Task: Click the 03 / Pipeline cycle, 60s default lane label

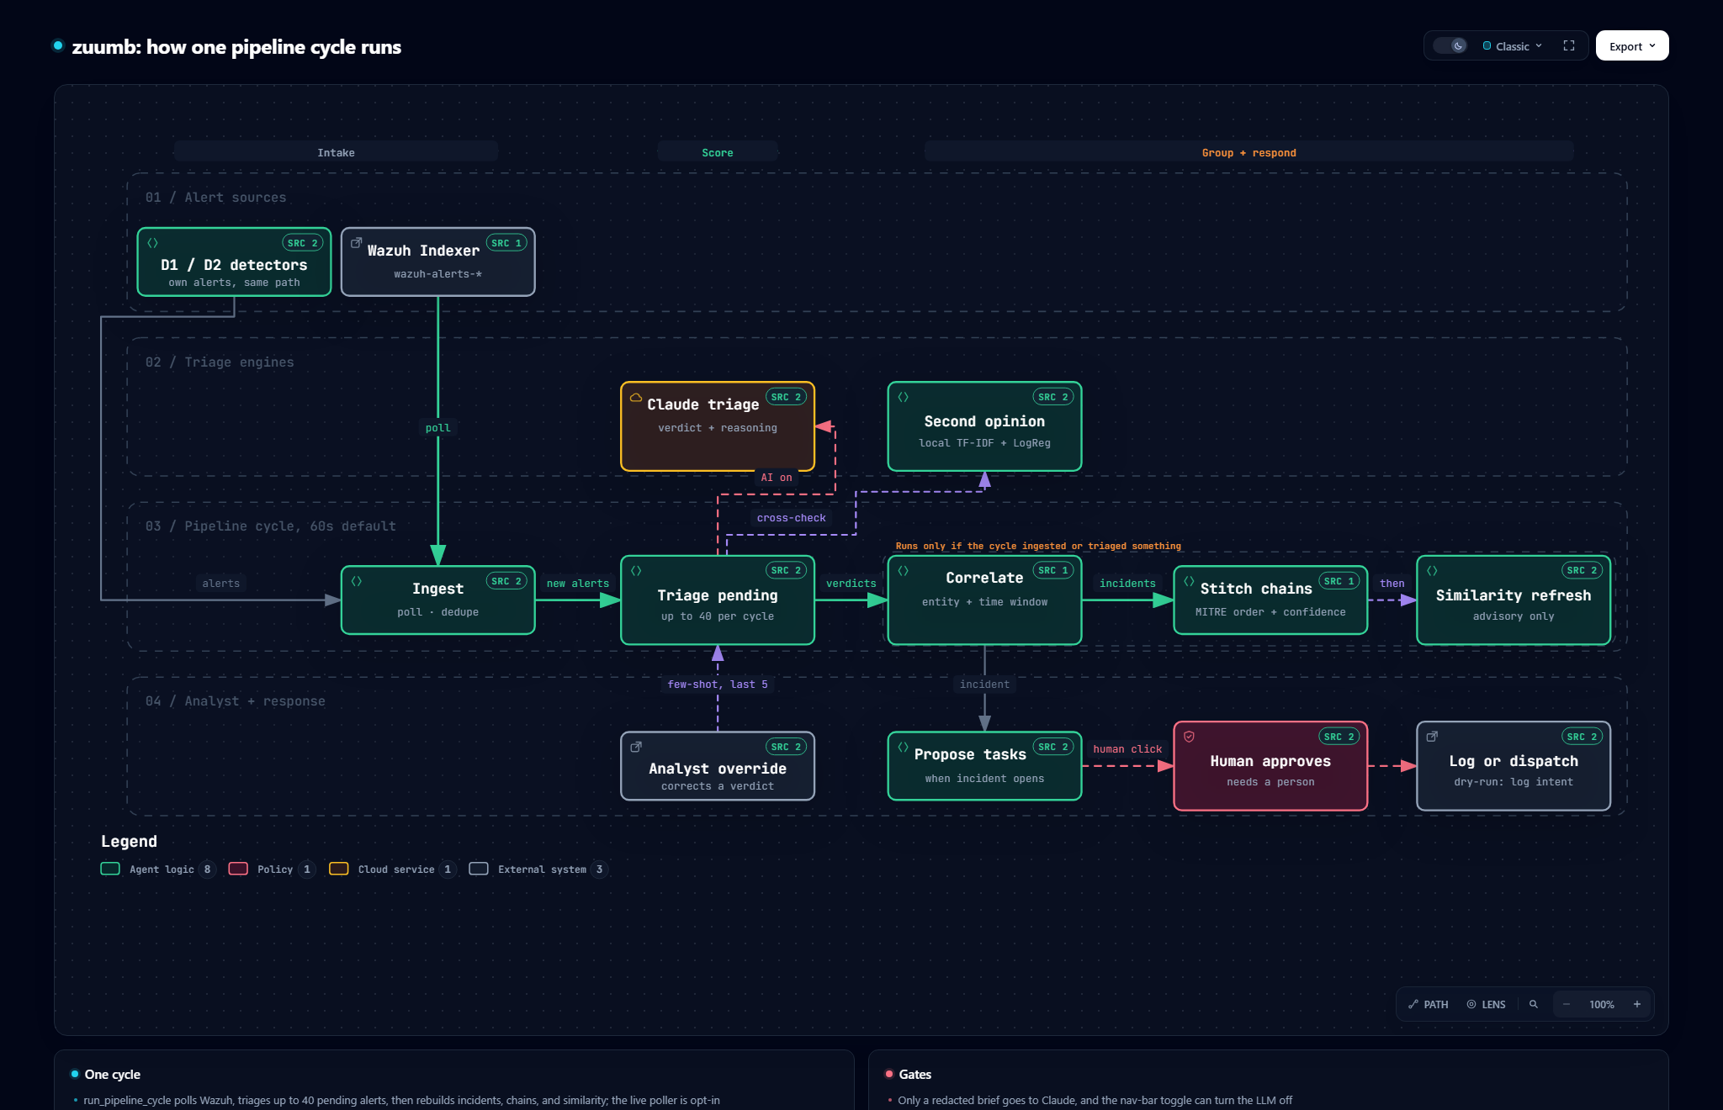Action: click(270, 526)
